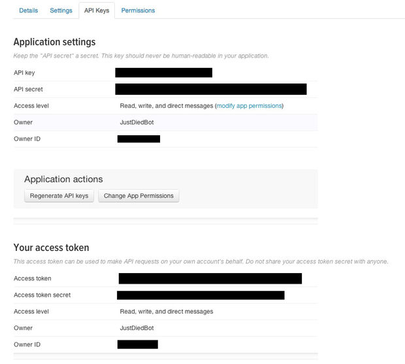
Task: Click redacted Owner ID under Application settings
Action: click(x=138, y=139)
